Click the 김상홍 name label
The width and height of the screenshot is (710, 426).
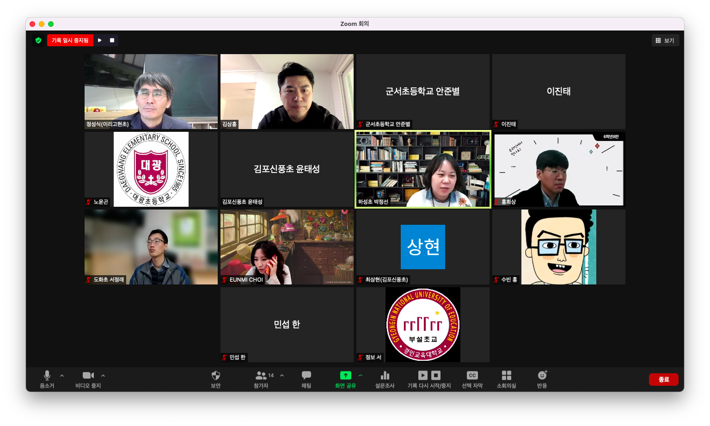tap(229, 124)
